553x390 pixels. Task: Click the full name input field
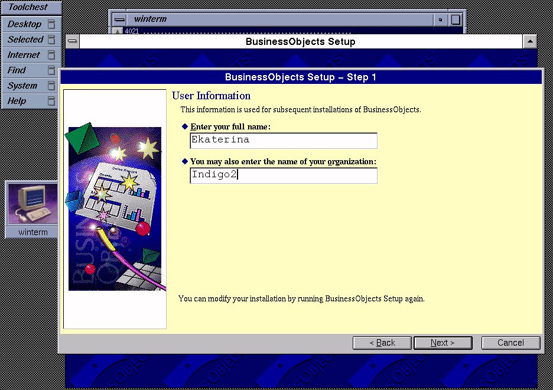tap(283, 141)
